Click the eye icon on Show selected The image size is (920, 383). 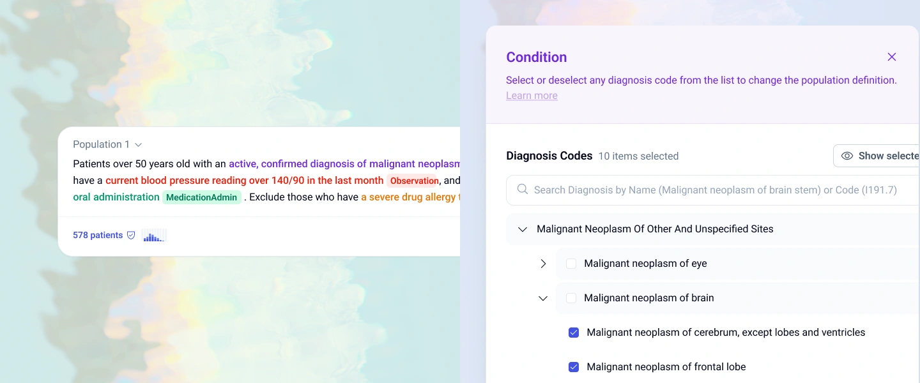pyautogui.click(x=847, y=156)
